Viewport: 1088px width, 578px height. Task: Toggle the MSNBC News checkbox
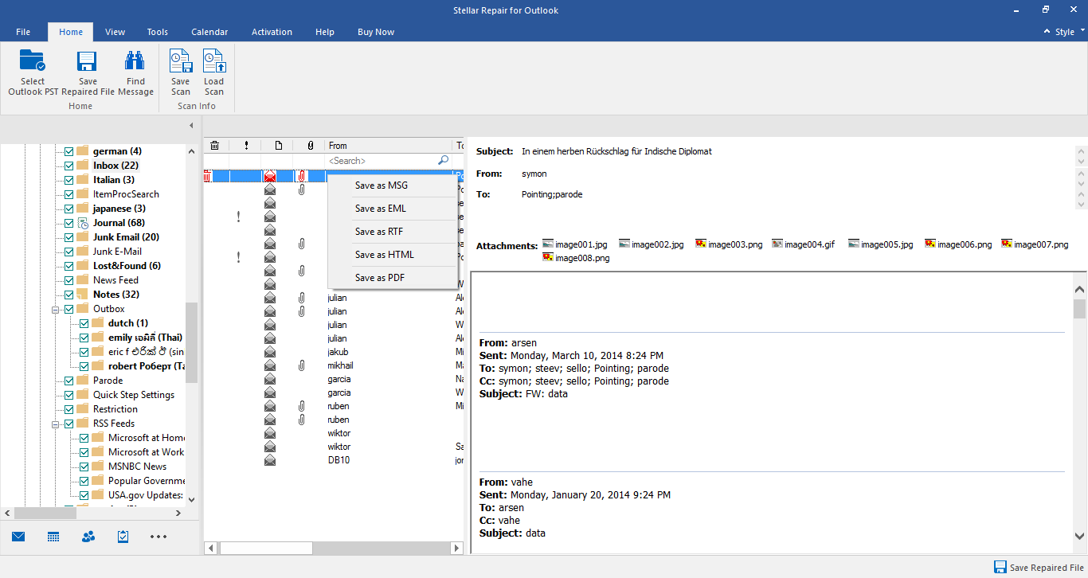(x=84, y=467)
